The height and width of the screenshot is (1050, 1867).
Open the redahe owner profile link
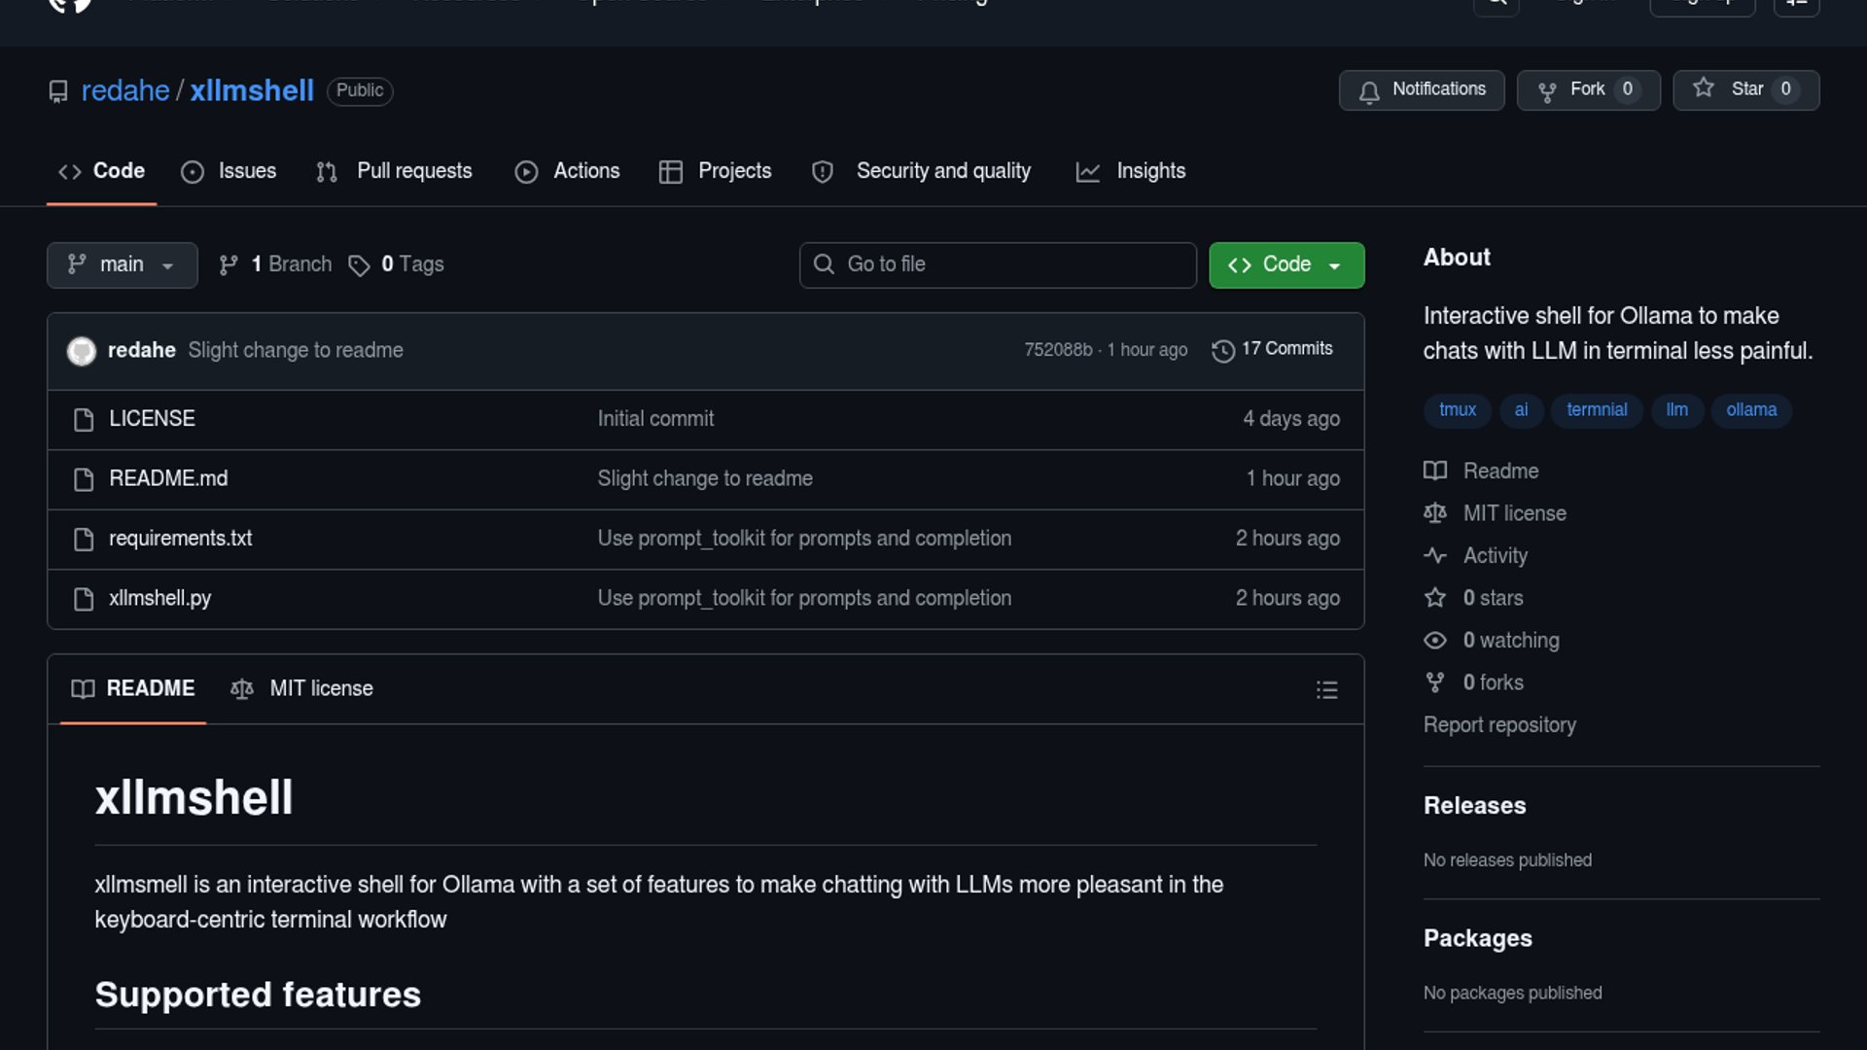[125, 90]
